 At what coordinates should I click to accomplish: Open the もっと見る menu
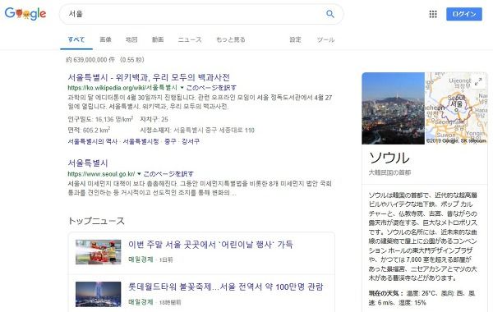coord(230,39)
